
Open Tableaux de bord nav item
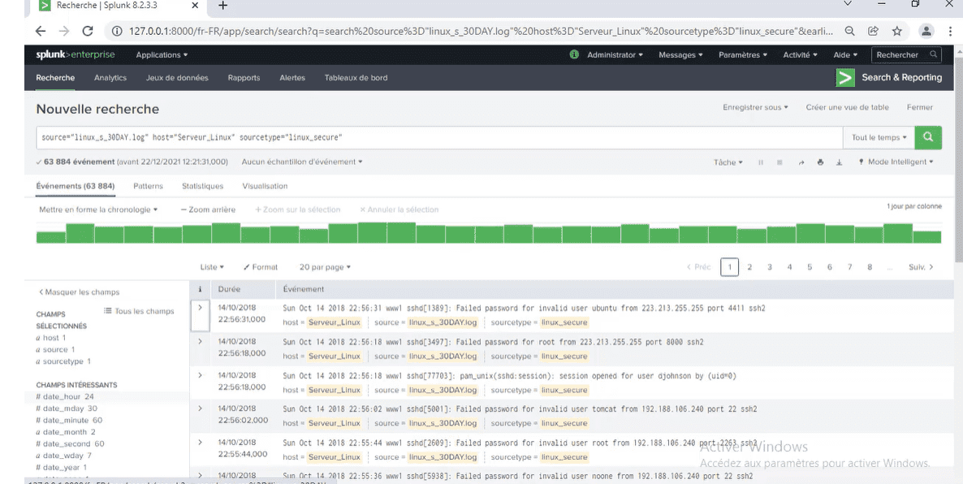pos(356,78)
